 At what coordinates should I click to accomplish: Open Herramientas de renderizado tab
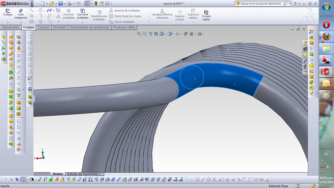(89, 27)
